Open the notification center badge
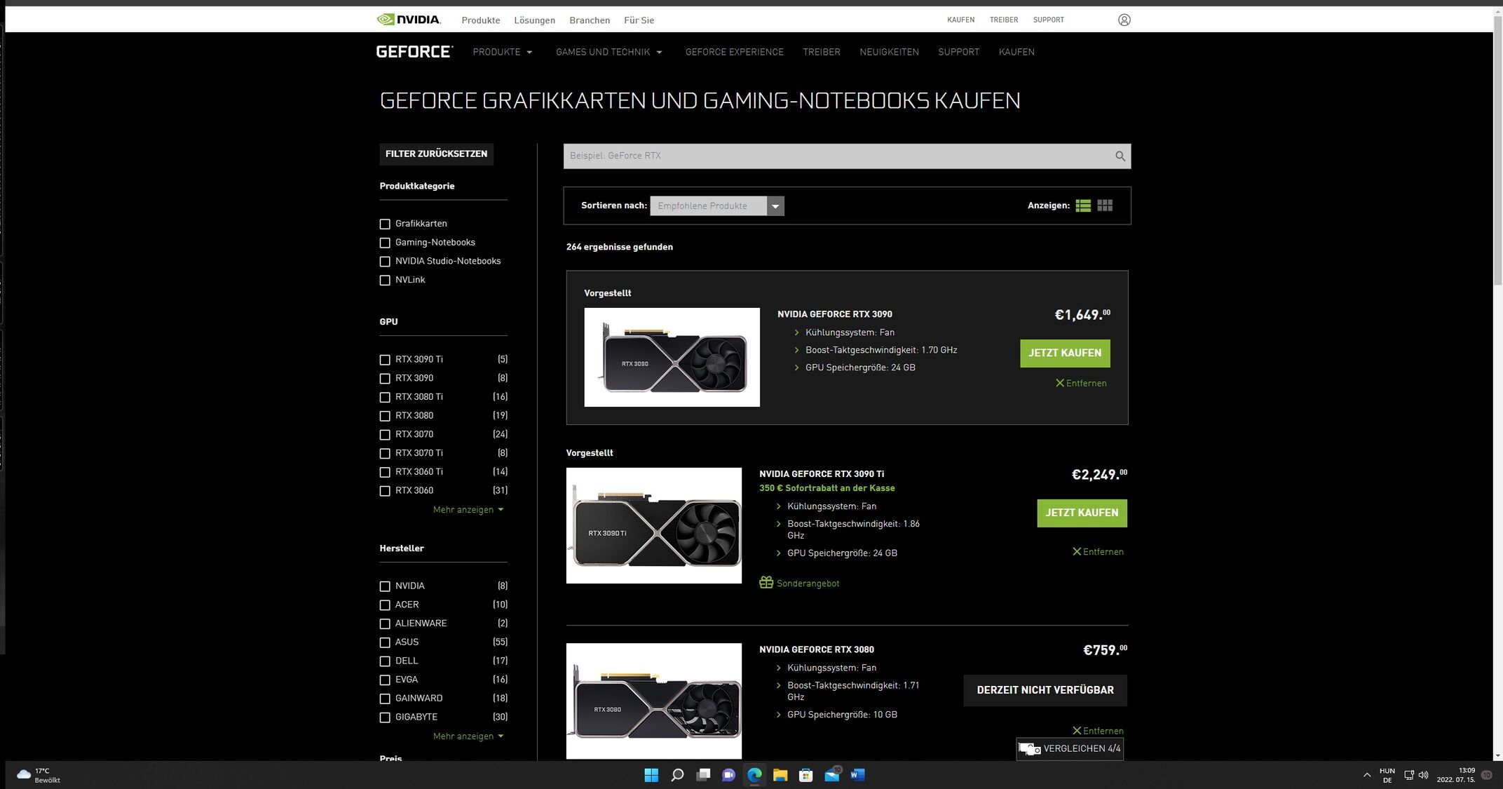 (1486, 775)
